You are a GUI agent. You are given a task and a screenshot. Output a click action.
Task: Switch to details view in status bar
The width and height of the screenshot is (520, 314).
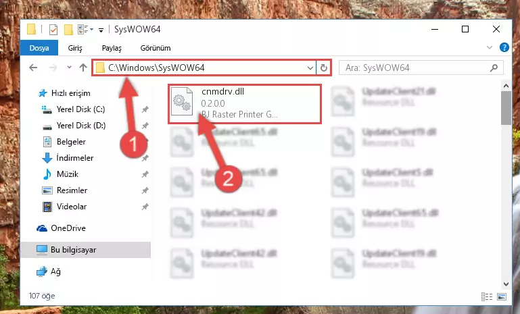(x=486, y=296)
